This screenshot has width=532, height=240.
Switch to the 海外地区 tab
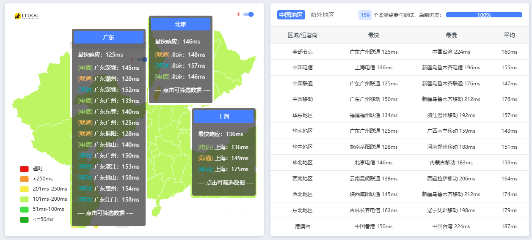point(322,15)
